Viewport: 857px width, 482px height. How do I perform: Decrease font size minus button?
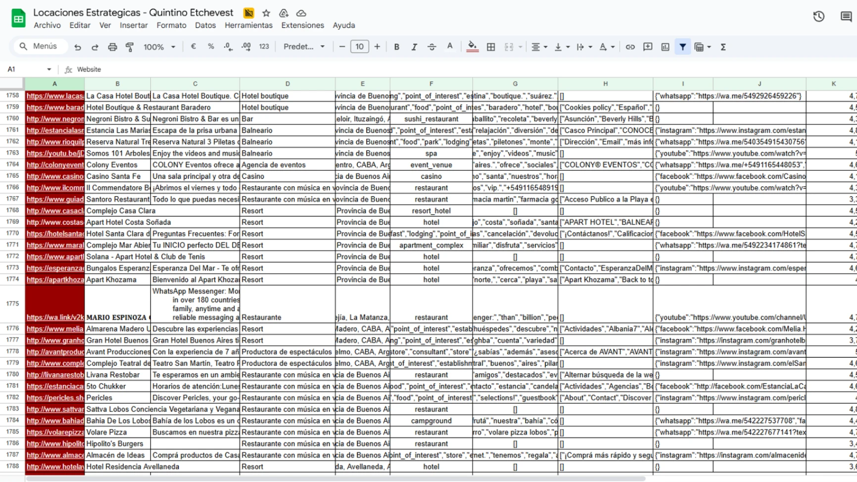tap(342, 47)
